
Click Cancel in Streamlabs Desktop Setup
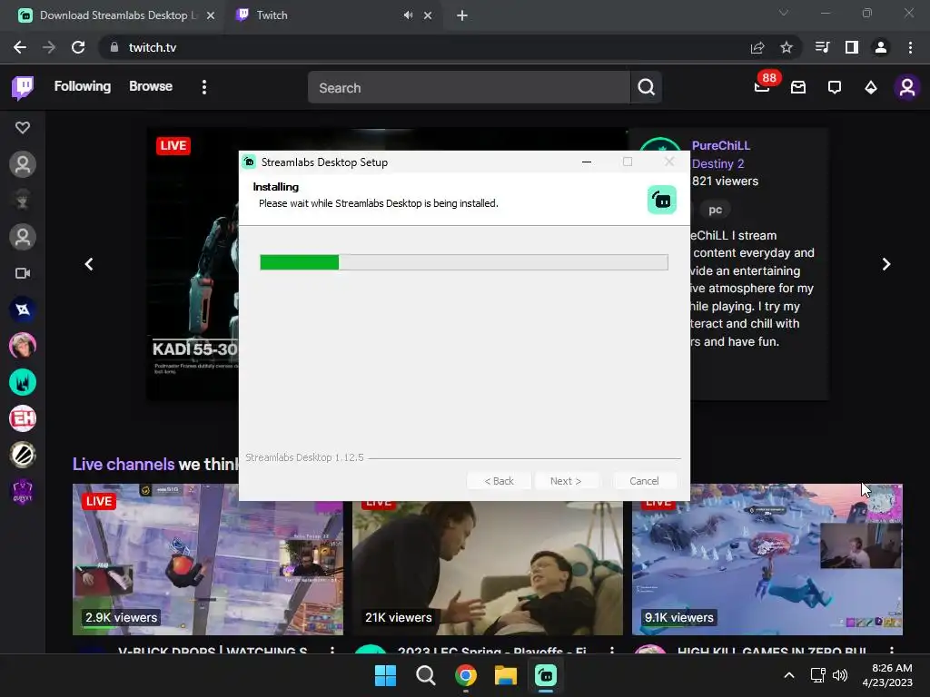pos(644,481)
